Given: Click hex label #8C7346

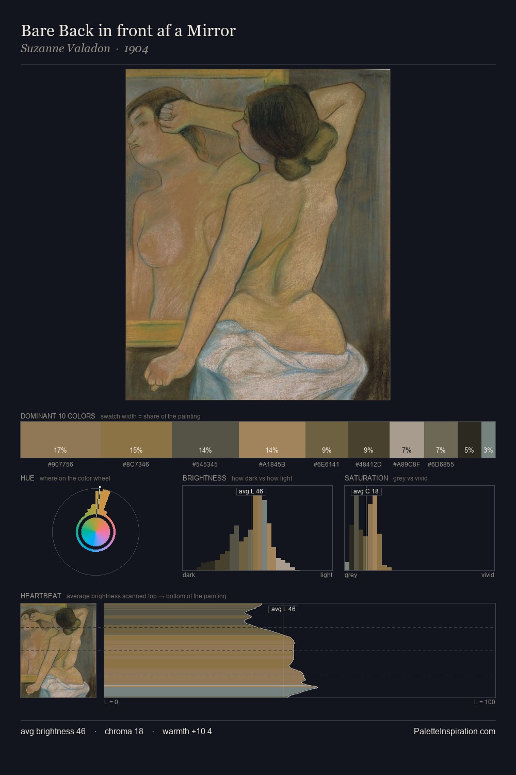Looking at the screenshot, I should [136, 464].
